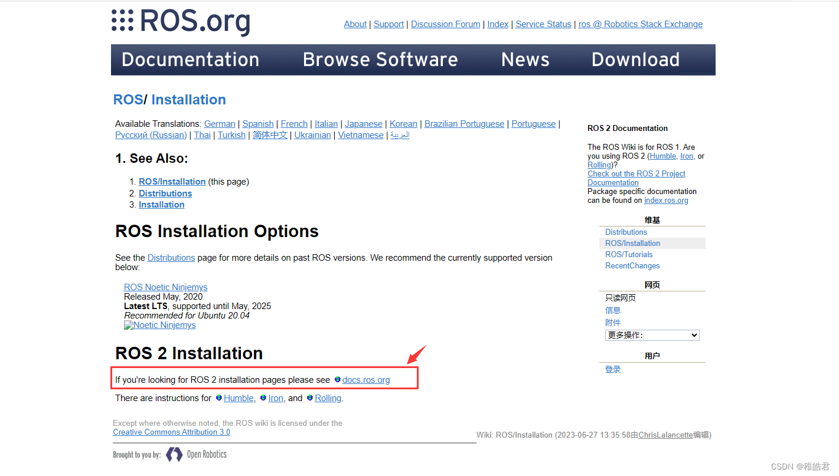Click the 登录 login link
The image size is (839, 476).
pyautogui.click(x=613, y=370)
